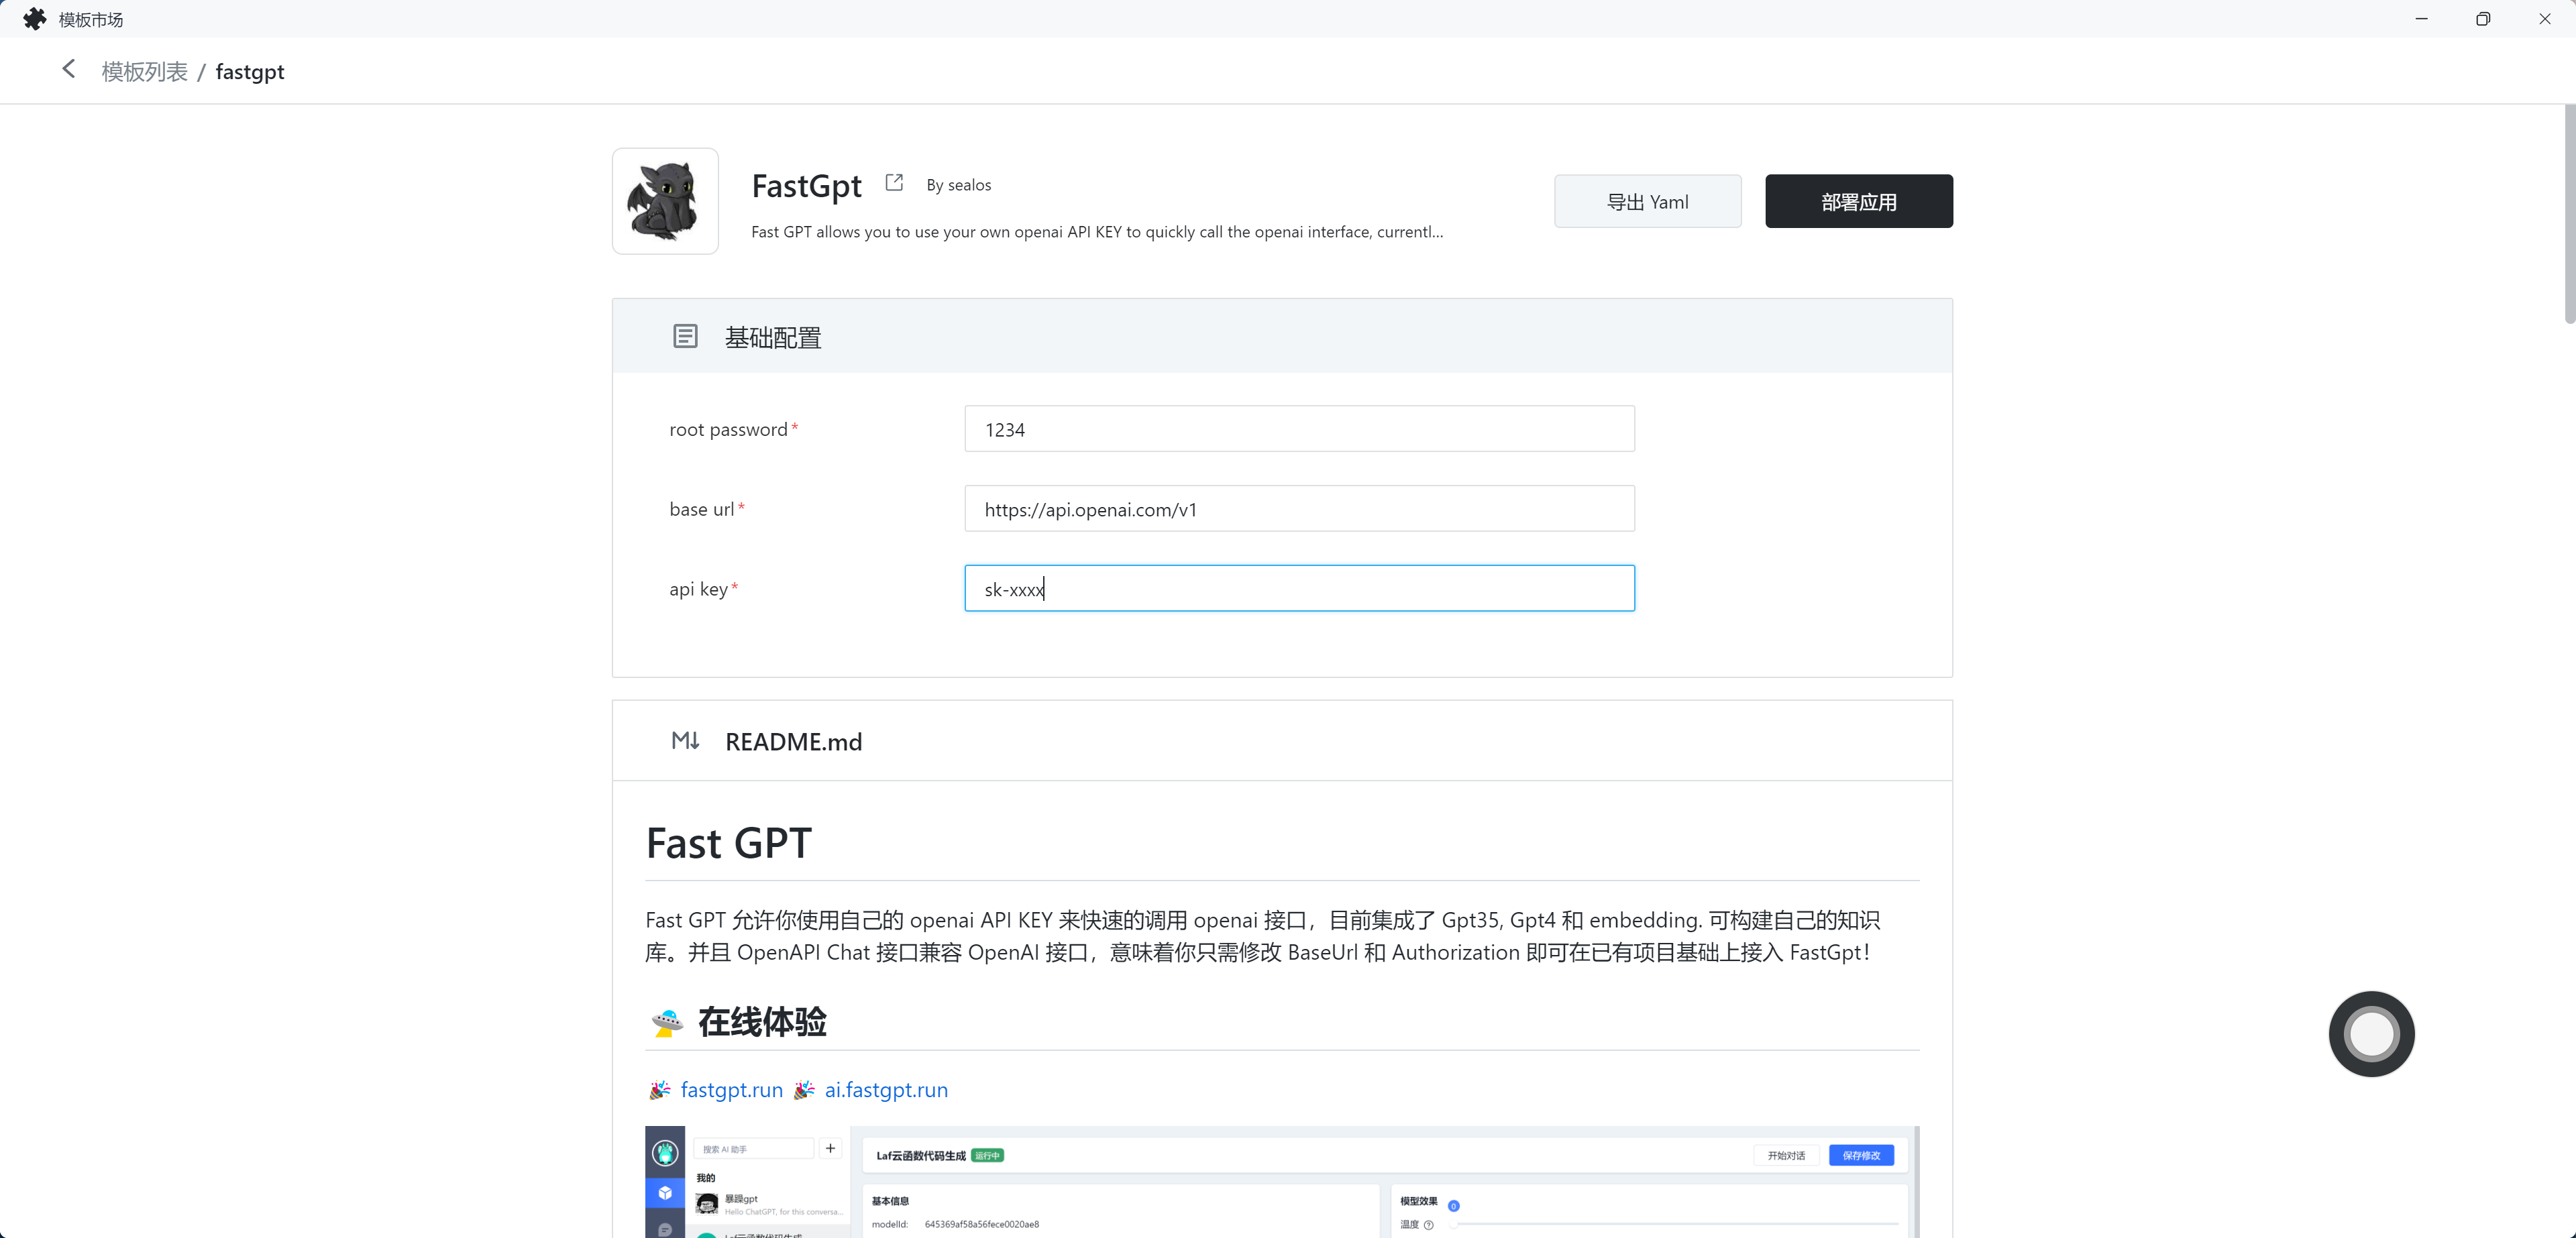
Task: Click the vertical page scrollbar thumb
Action: pos(2569,215)
